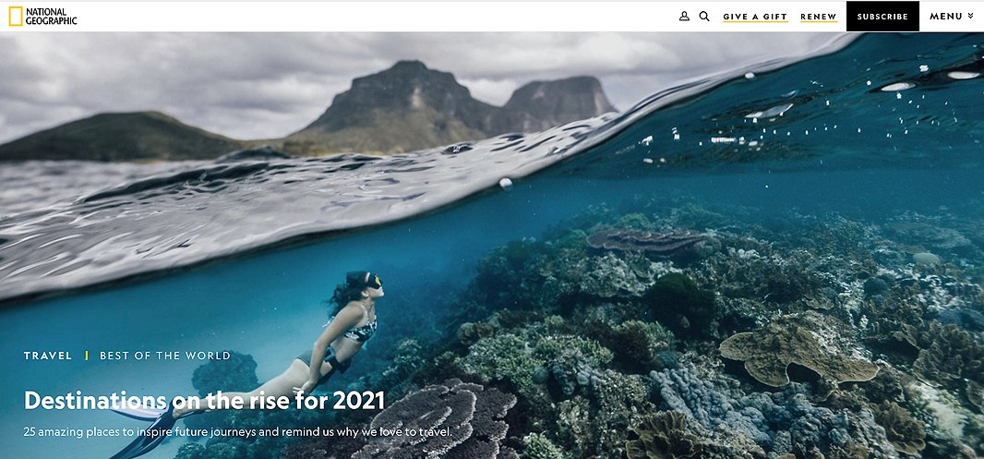Viewport: 984px width, 459px height.
Task: Open search with the magnifying glass icon
Action: (704, 17)
